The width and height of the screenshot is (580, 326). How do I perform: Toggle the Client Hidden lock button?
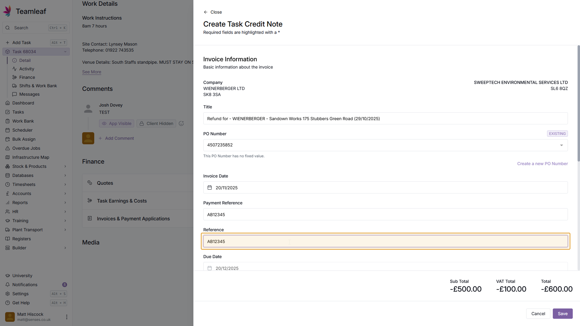click(156, 123)
